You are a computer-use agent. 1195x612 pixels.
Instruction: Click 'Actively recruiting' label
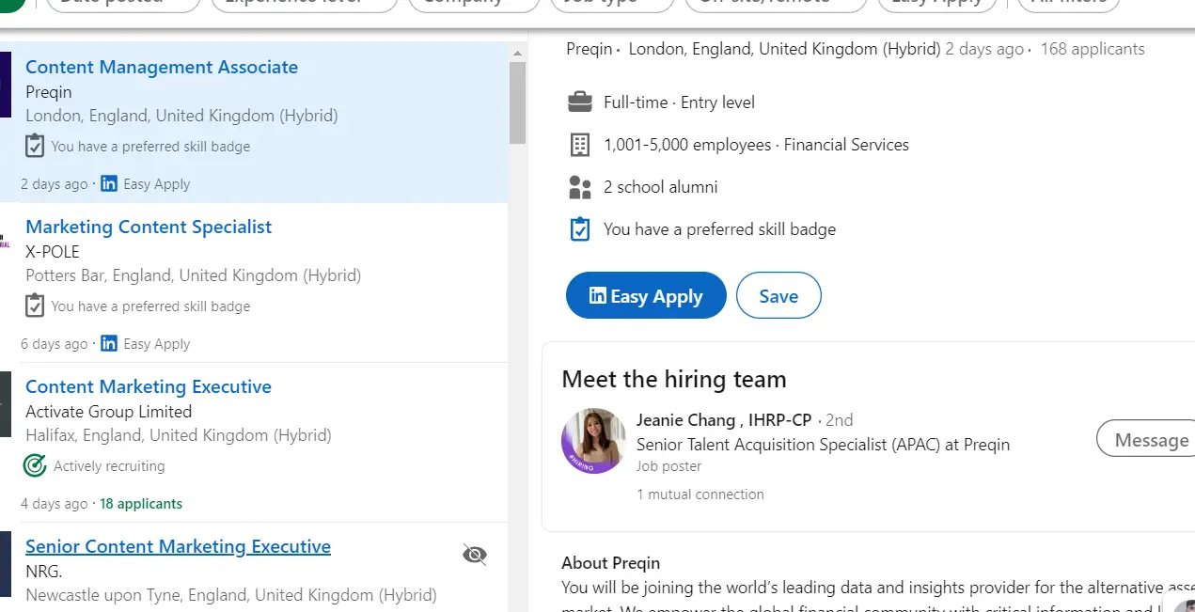(109, 466)
